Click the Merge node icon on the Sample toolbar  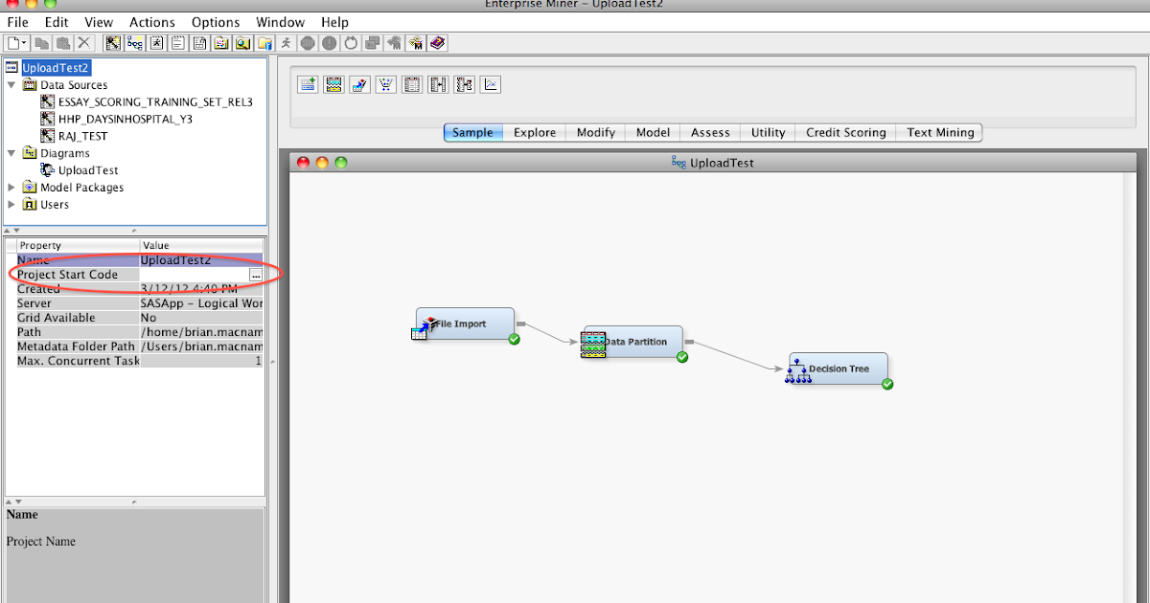[x=437, y=84]
